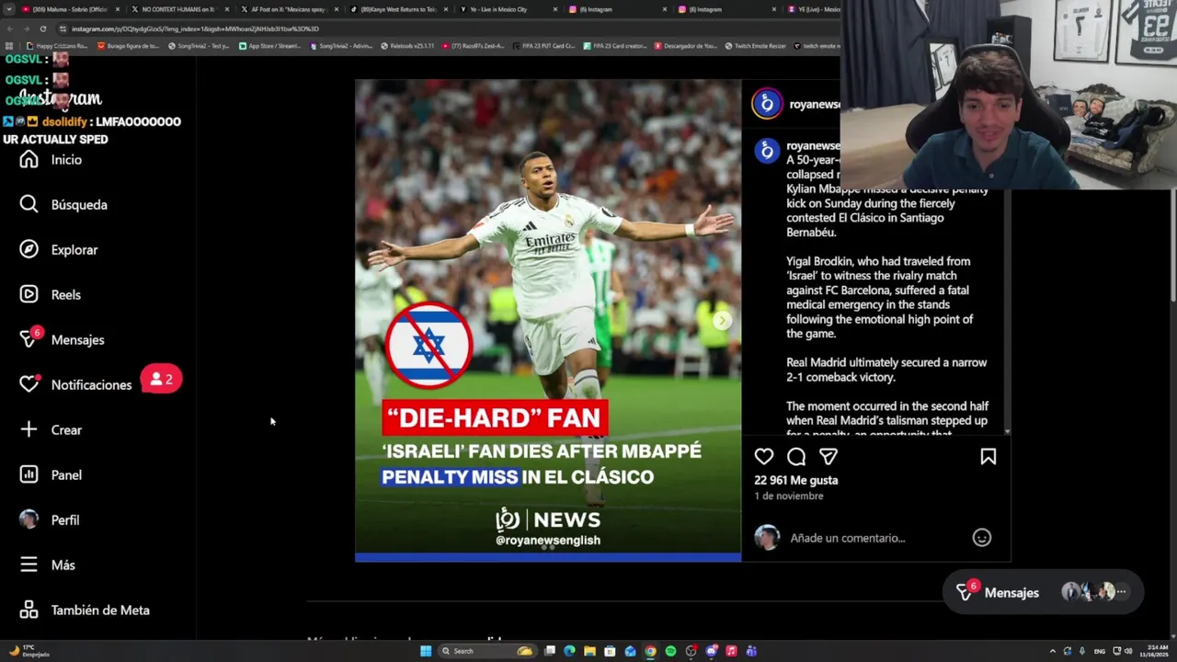1177x662 pixels.
Task: Show hidden icons chevron in system tray
Action: coord(1052,651)
